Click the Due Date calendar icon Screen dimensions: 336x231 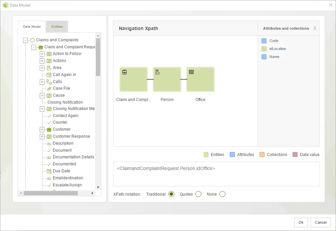point(49,171)
